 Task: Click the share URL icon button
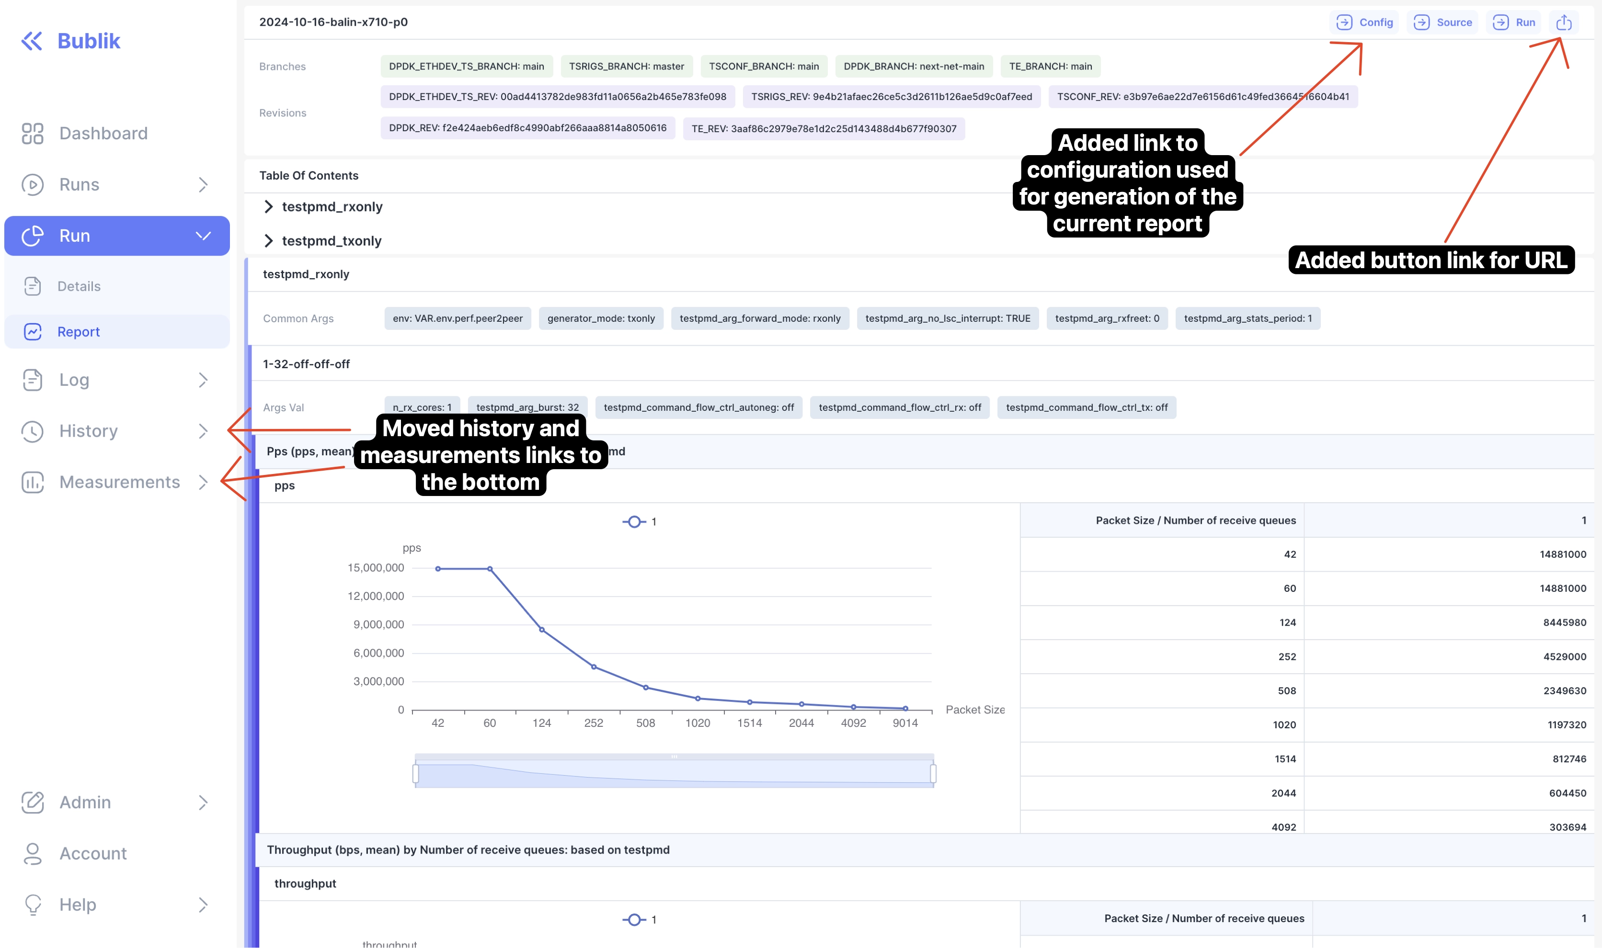(x=1564, y=23)
